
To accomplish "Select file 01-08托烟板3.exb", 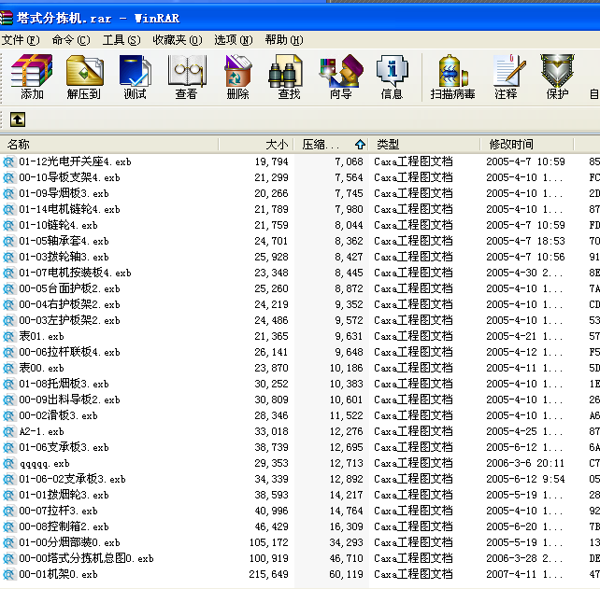I will [64, 384].
